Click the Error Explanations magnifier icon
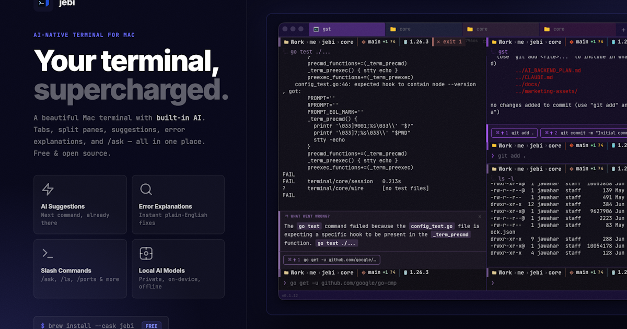This screenshot has width=627, height=329. (146, 189)
